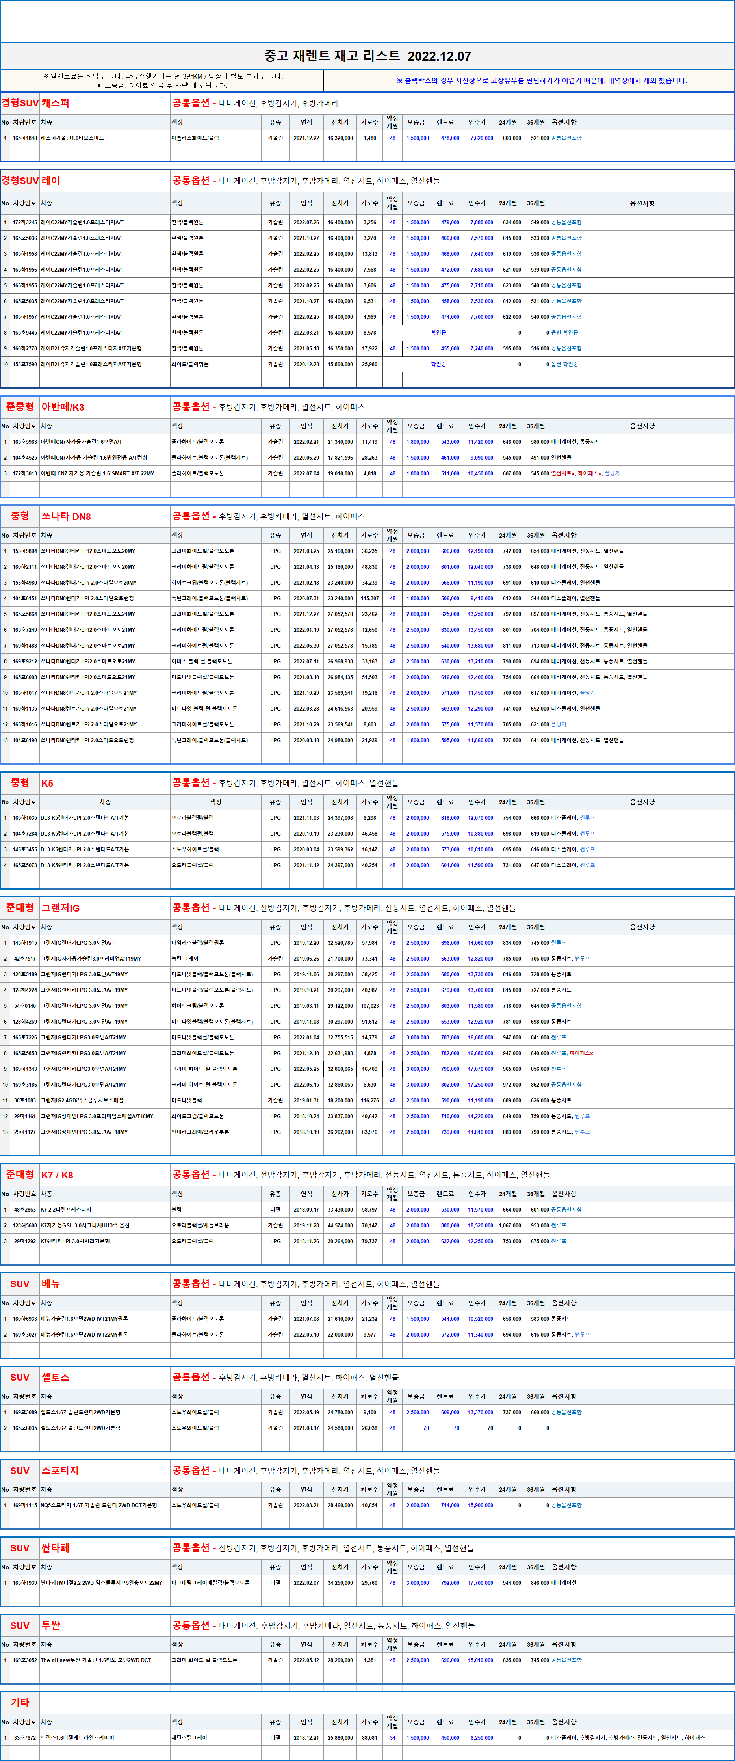Select plate number 169호3089 in 셀토스 table
Viewport: 735px width, 1761px height.
pos(24,1412)
